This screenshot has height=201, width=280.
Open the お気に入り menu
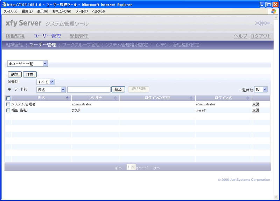61,11
